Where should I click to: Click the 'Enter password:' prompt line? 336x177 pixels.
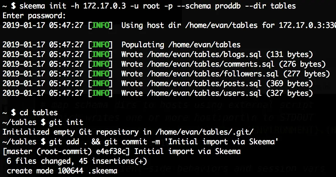click(x=34, y=15)
